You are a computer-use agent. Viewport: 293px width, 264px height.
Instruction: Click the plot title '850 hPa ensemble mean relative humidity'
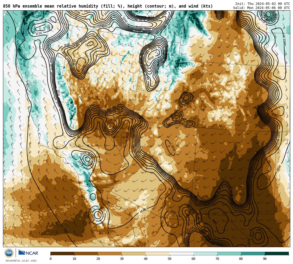tap(51, 6)
